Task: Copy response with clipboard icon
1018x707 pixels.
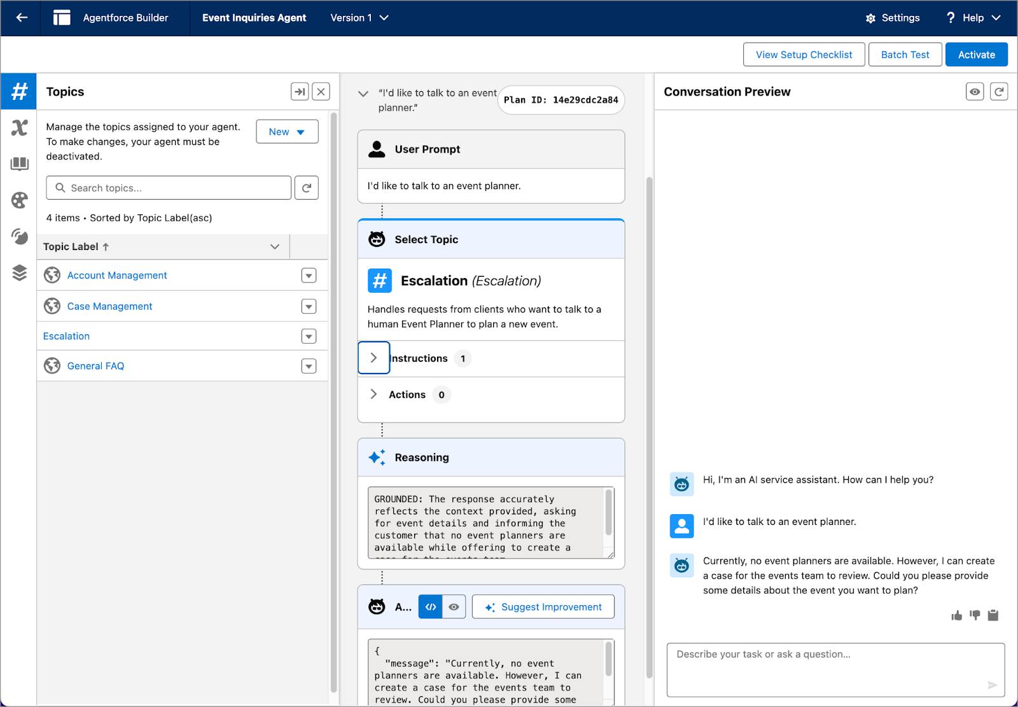Action: (993, 615)
